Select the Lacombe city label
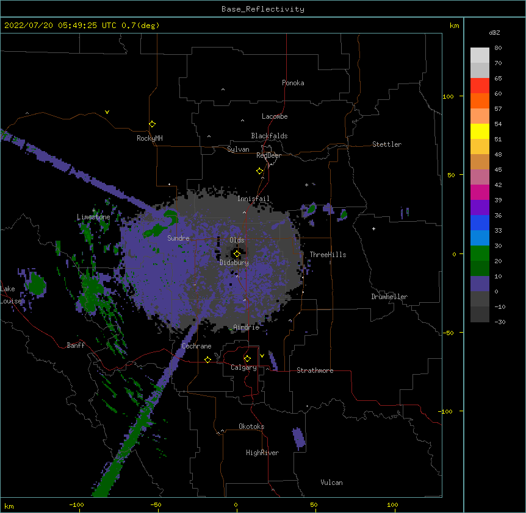This screenshot has width=526, height=513. (x=275, y=116)
